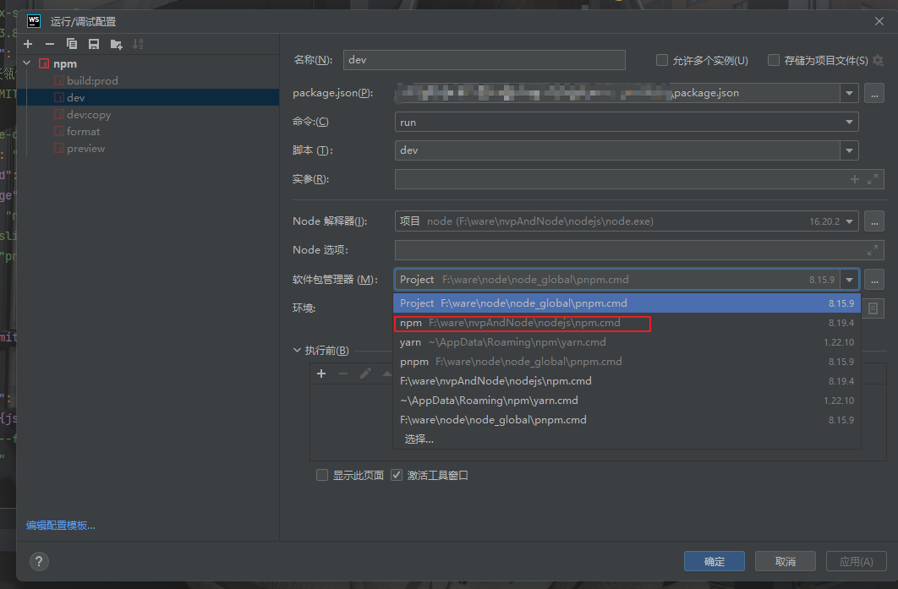Confirm settings with the OK button

714,560
